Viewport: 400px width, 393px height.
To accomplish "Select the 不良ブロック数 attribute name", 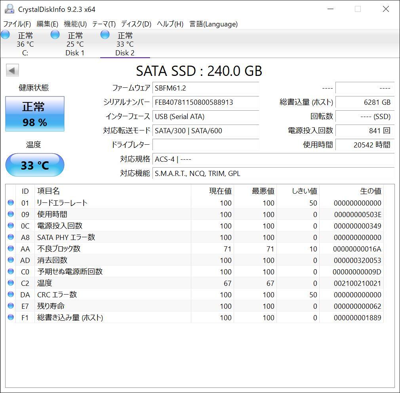I will click(x=59, y=249).
